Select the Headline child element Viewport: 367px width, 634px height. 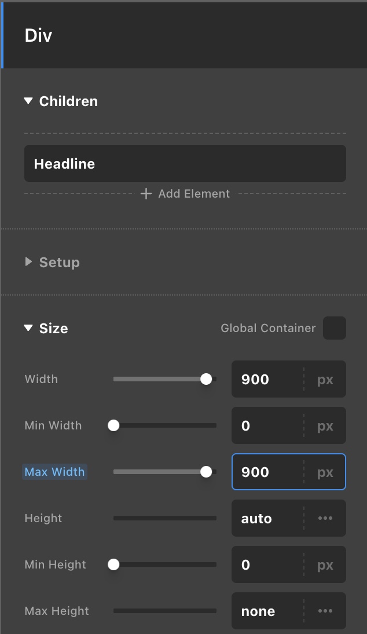185,164
